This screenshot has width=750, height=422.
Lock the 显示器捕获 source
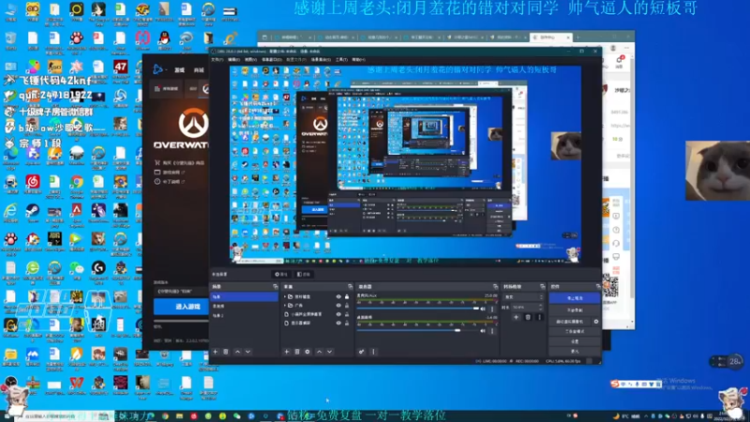[x=347, y=323]
